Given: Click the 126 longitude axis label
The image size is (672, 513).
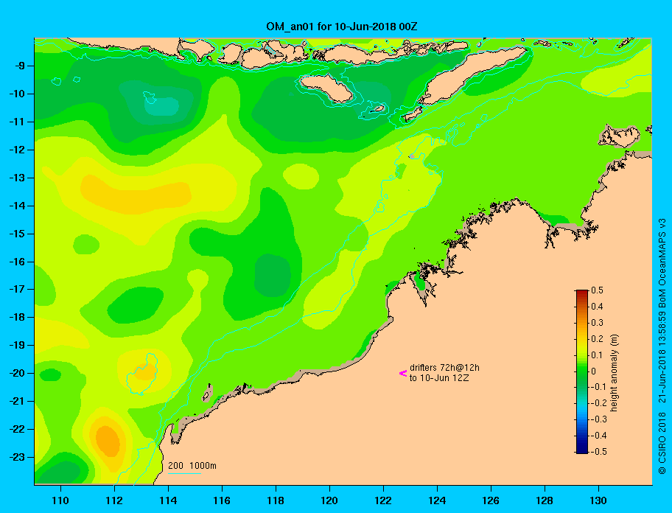Looking at the screenshot, I should [x=491, y=500].
